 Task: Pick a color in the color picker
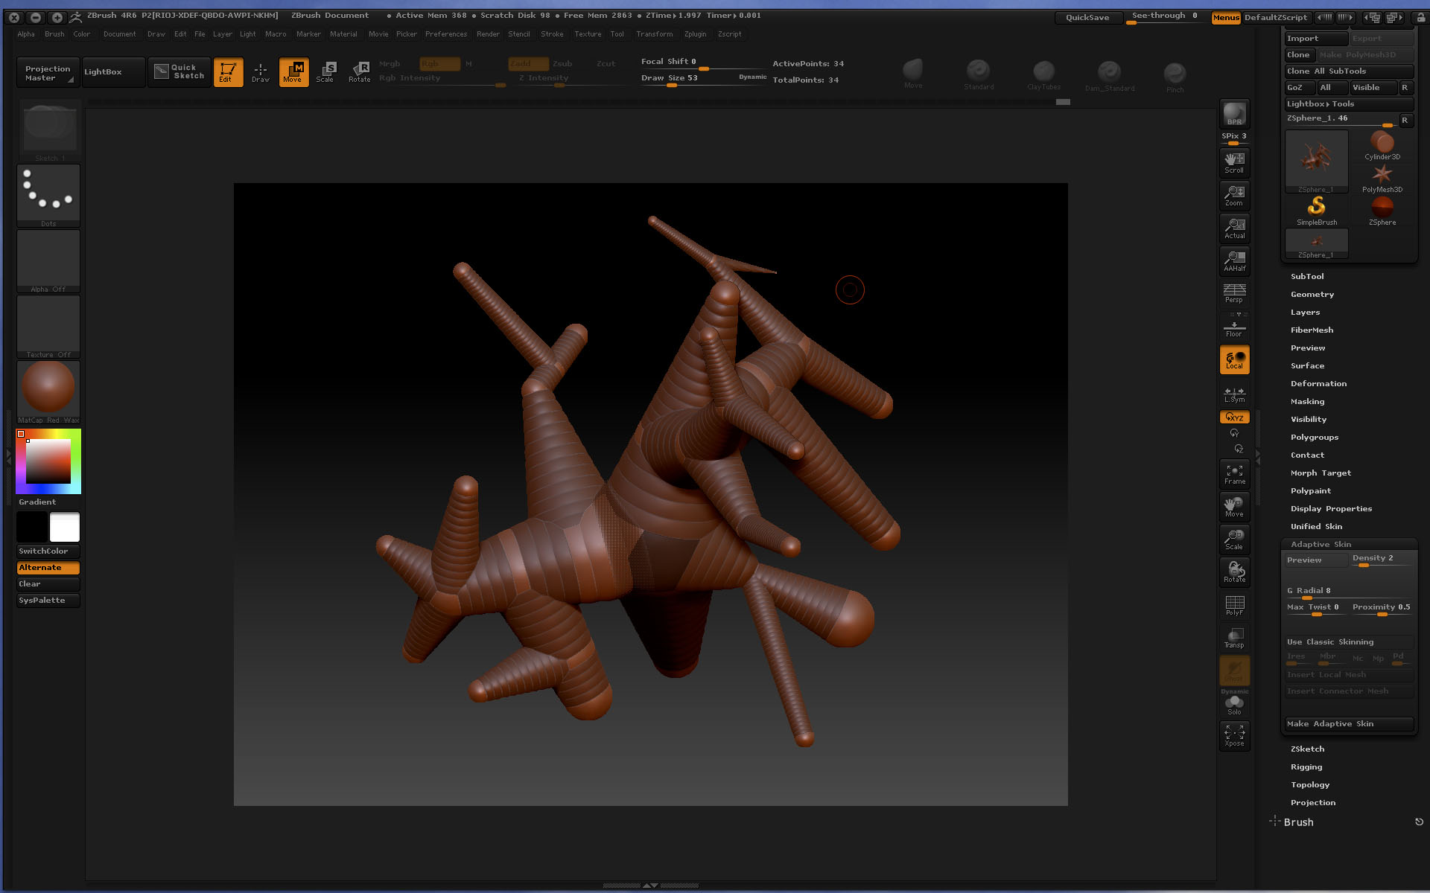point(48,461)
